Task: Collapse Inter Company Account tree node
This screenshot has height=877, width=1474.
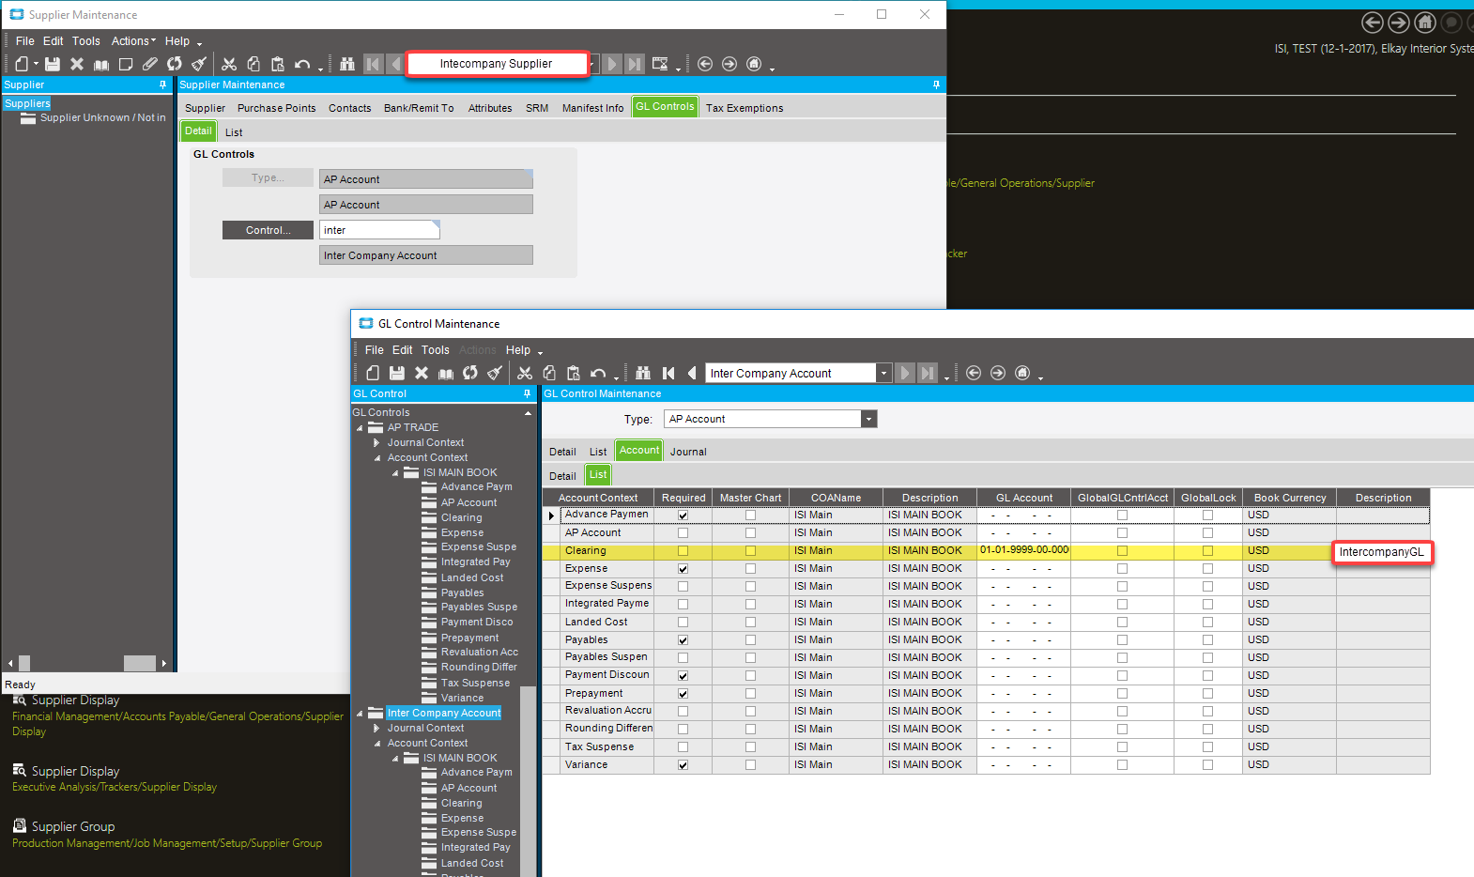Action: point(360,714)
